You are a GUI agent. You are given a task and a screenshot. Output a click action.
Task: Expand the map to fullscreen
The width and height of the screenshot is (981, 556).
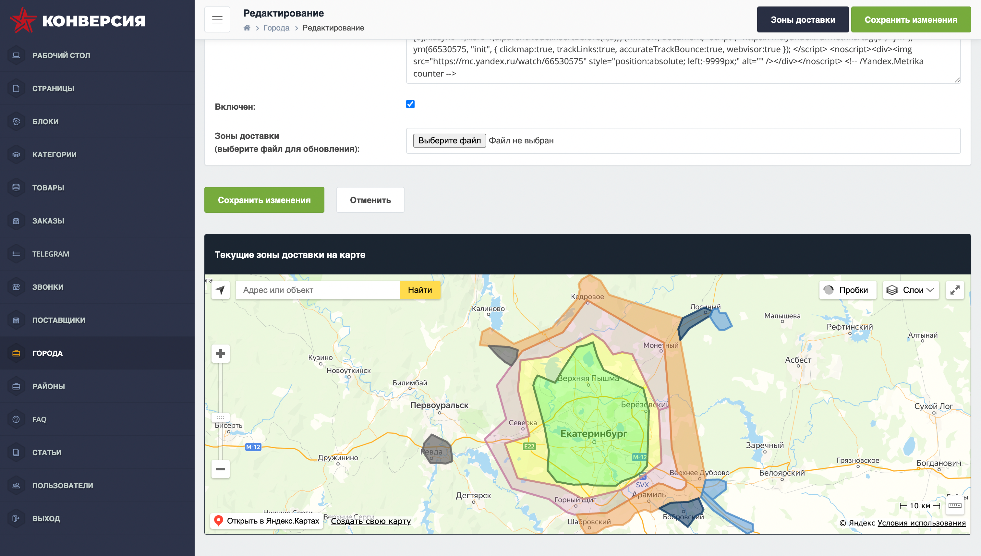[x=954, y=290]
